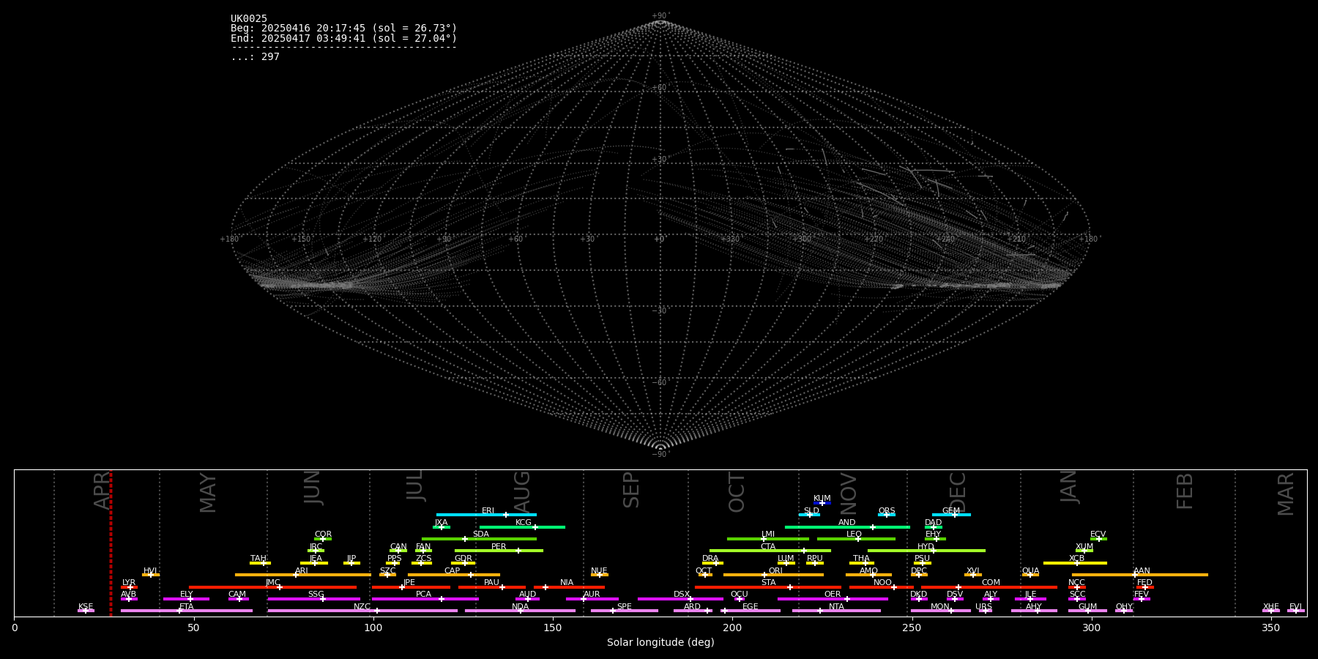Viewport: 1318px width, 659px height.
Task: Click the AUG month label
Action: [522, 491]
